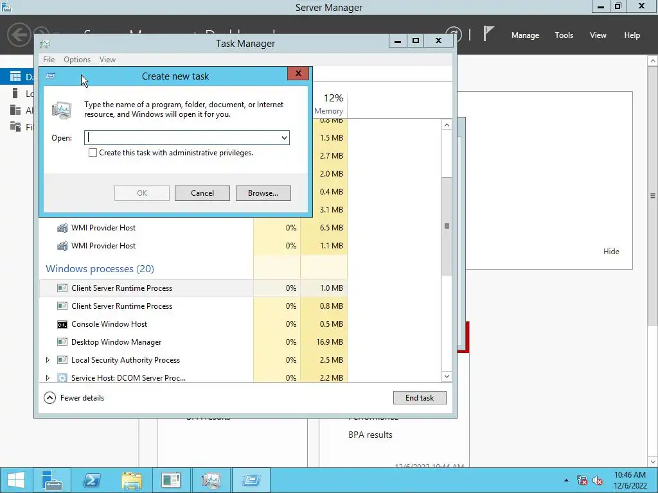Open the Help menu in Server Manager
Viewport: 658px width, 493px height.
632,35
